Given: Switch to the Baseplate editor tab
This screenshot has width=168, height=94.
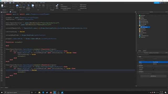Looking at the screenshot, I should [4, 12].
